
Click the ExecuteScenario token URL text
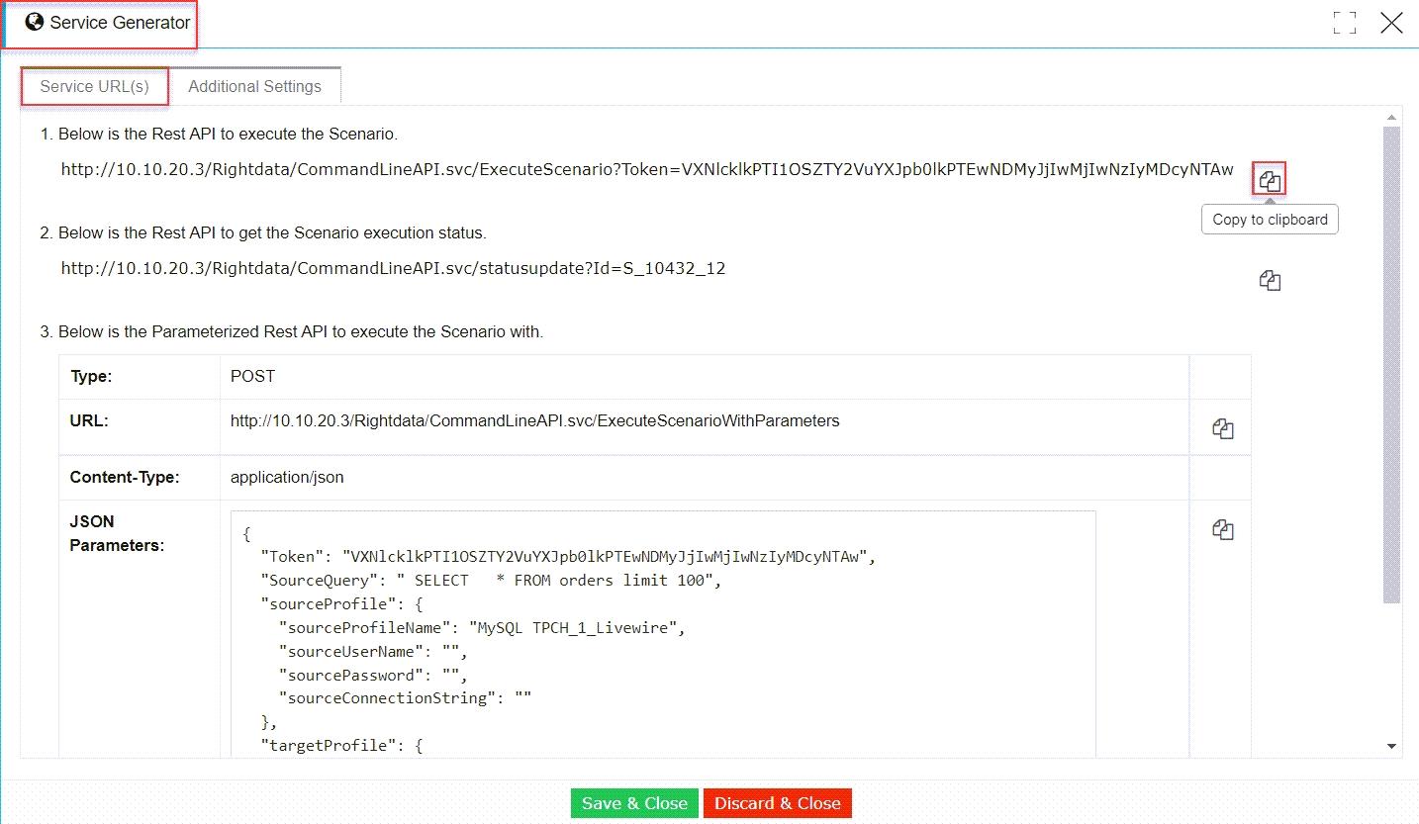point(647,169)
